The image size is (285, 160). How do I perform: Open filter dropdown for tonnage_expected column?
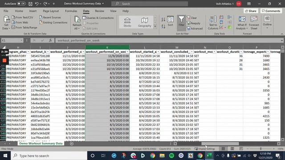tap(268, 52)
